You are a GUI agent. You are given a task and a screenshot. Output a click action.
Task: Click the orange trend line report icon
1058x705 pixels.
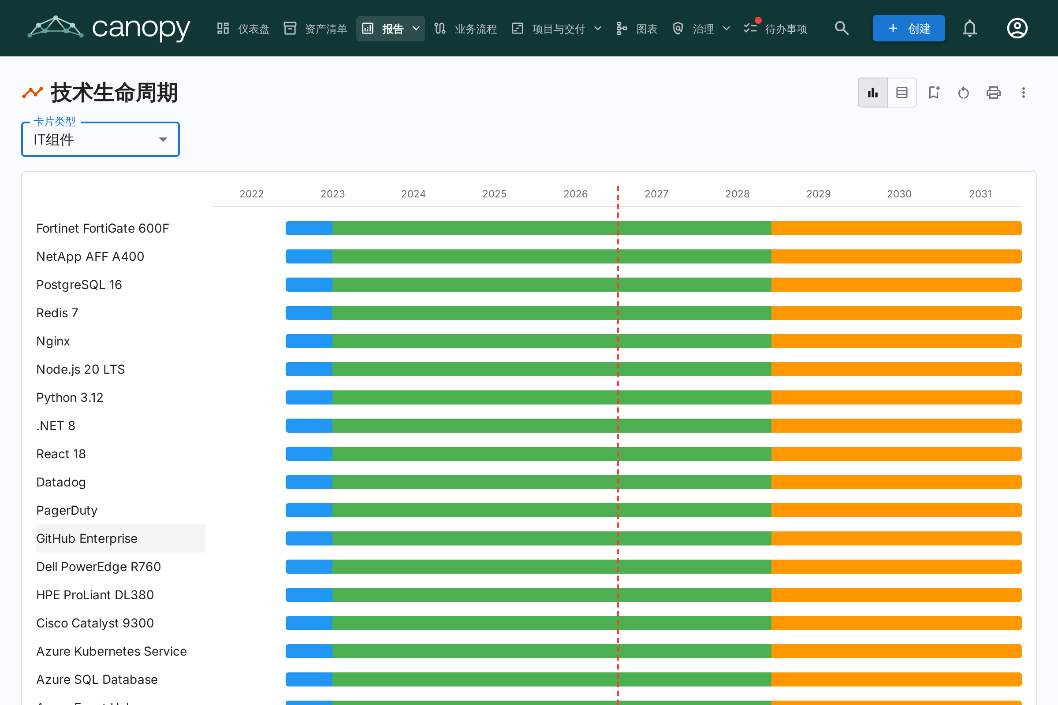coord(32,93)
